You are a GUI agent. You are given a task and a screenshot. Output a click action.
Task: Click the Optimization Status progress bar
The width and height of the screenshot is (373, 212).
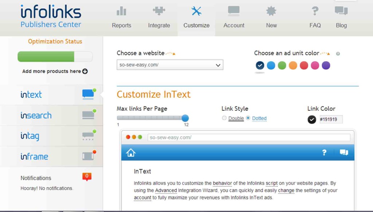click(55, 56)
